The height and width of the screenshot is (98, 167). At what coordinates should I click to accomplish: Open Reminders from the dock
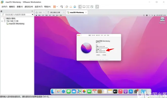105,91
